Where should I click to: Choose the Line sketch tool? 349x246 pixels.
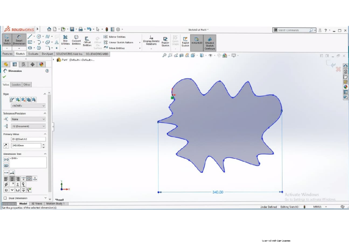tap(30, 37)
